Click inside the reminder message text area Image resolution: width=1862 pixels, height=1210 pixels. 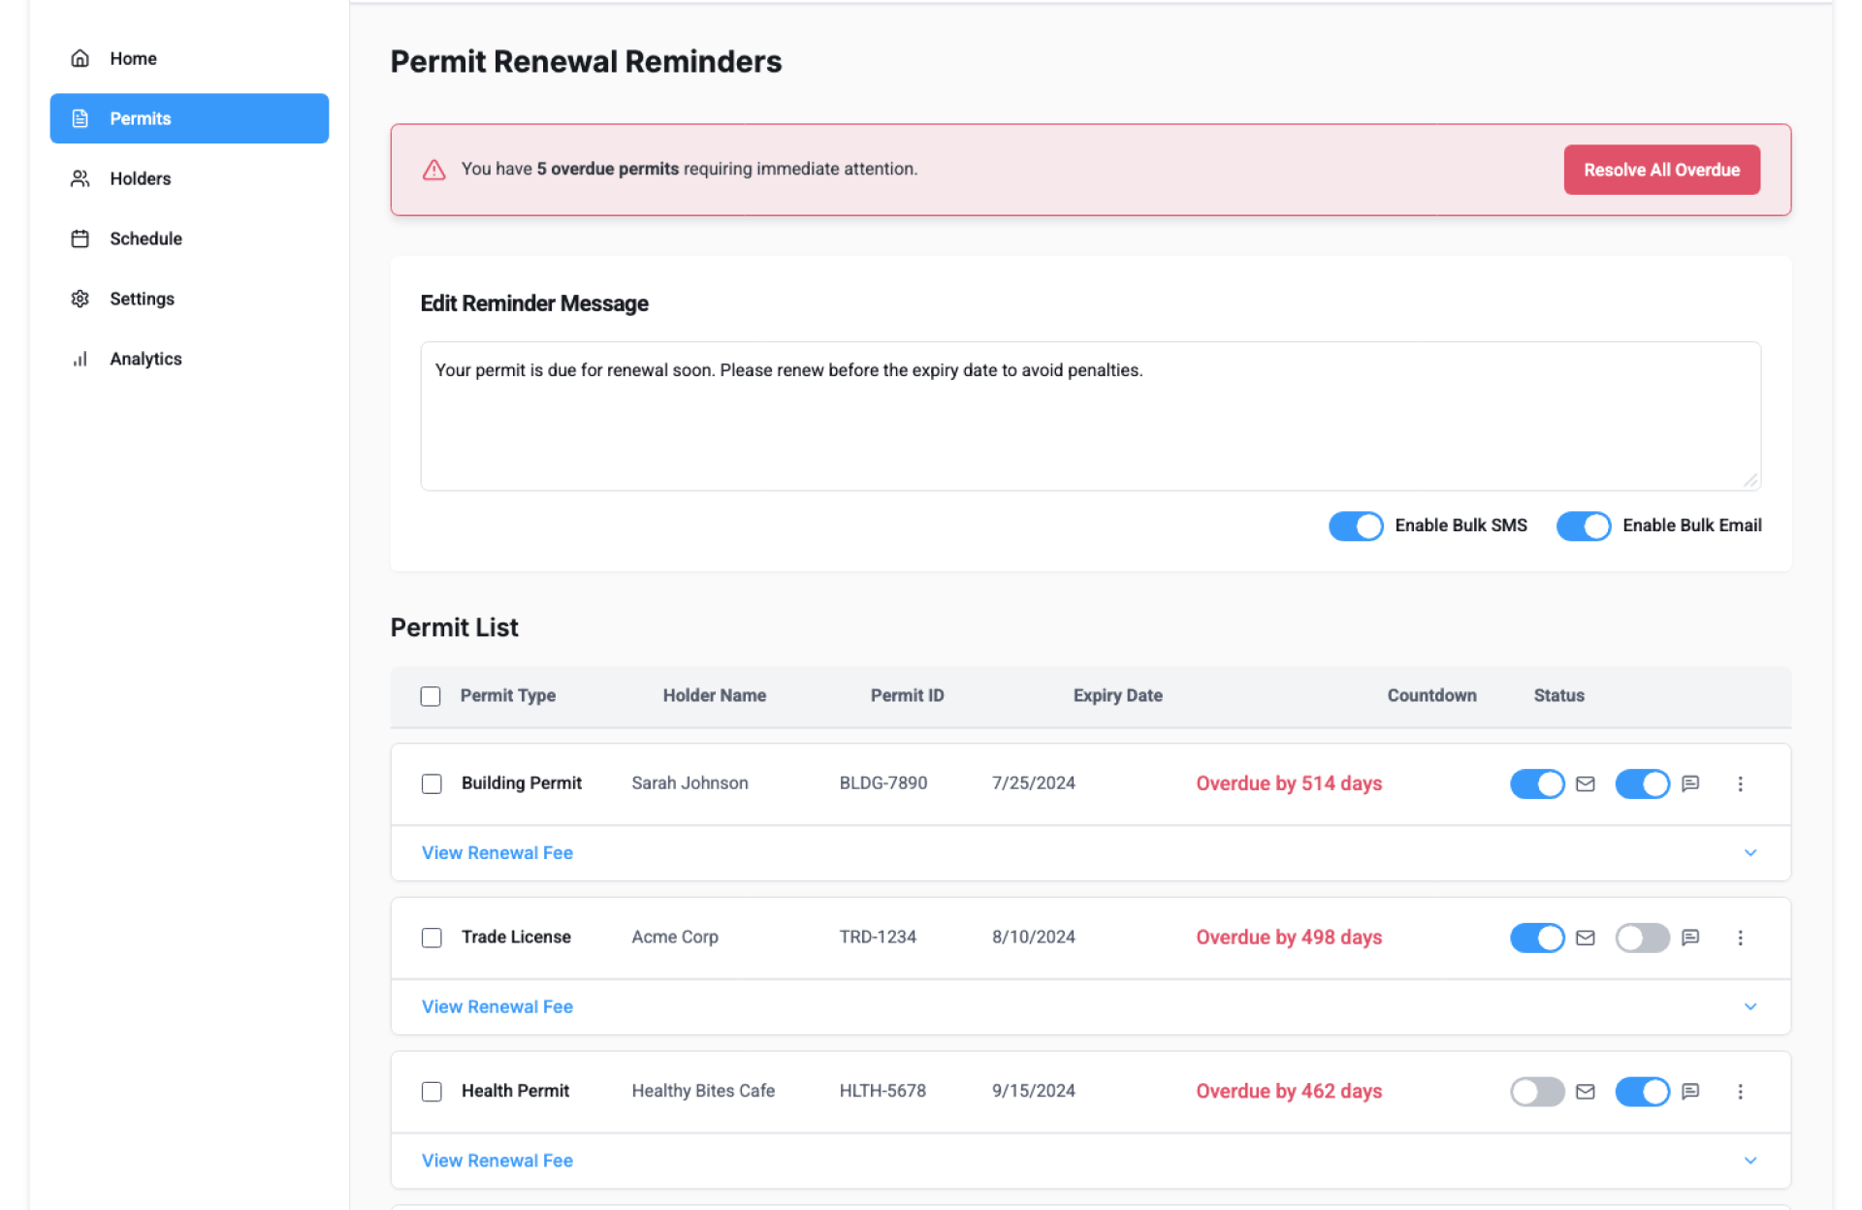click(x=1090, y=417)
